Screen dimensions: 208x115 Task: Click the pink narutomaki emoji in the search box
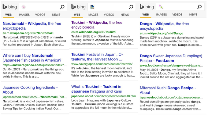click(24, 7)
